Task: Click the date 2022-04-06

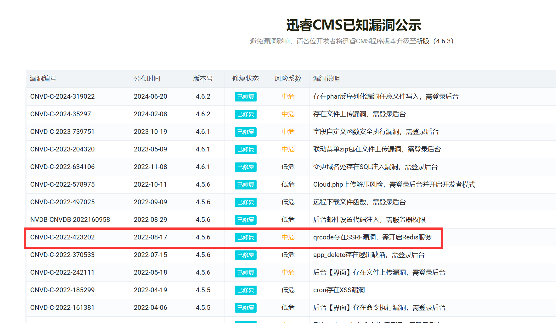Action: click(150, 308)
